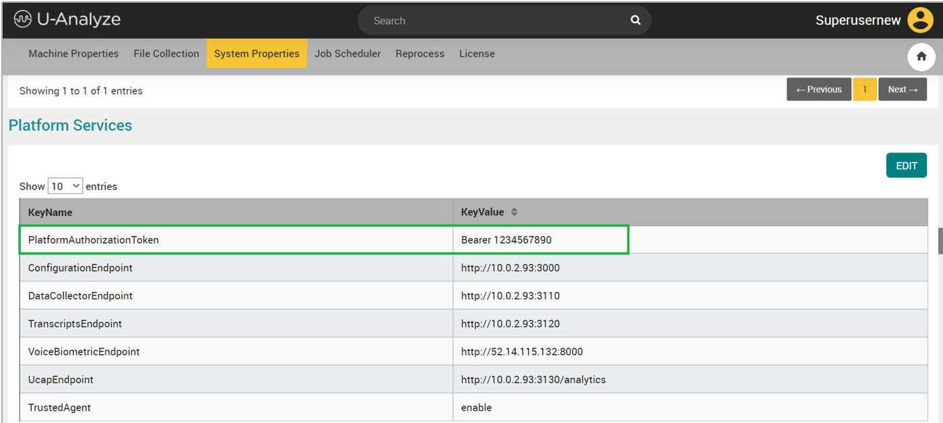Select the PlatformAuthorizationToken key name
The image size is (943, 423).
pyautogui.click(x=93, y=239)
